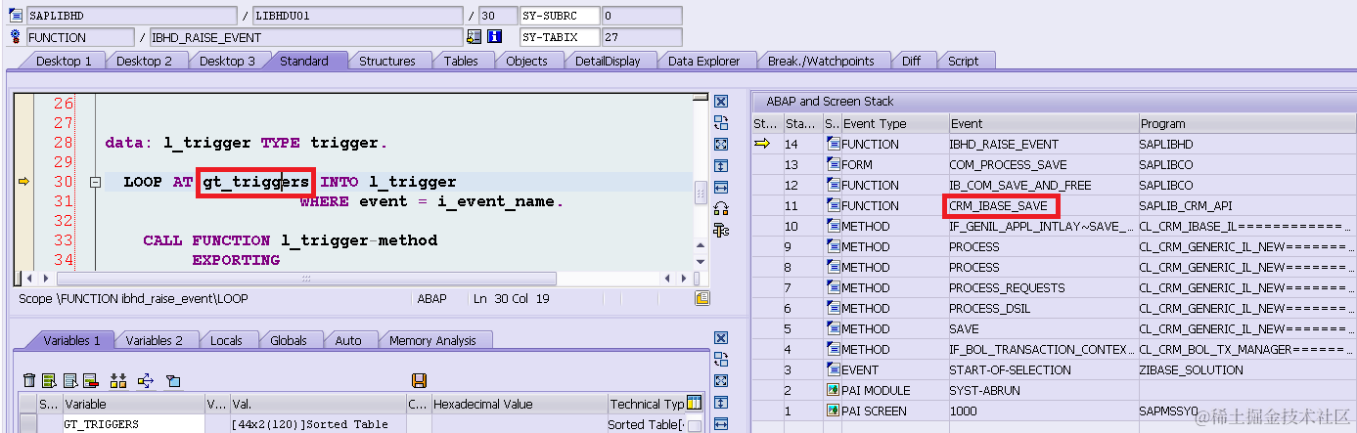Image resolution: width=1357 pixels, height=433 pixels.
Task: Maximize the variables tool panel
Action: pos(721,381)
